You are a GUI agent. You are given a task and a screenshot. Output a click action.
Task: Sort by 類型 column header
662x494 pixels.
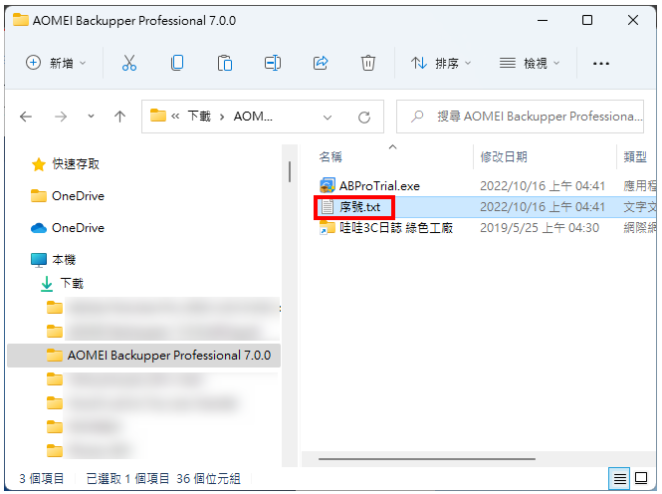[x=635, y=157]
